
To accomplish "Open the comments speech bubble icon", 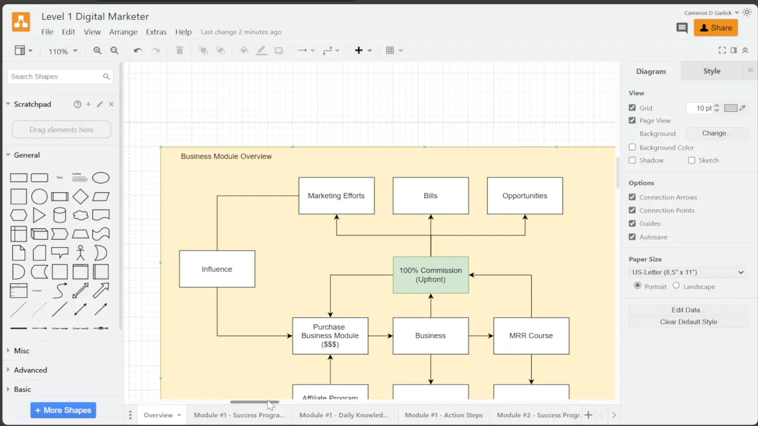I will tap(682, 28).
